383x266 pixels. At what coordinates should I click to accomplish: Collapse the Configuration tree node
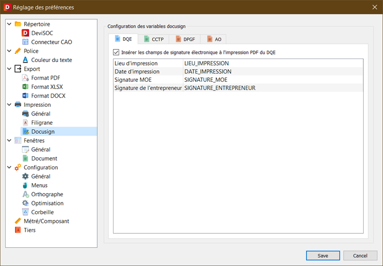point(9,167)
